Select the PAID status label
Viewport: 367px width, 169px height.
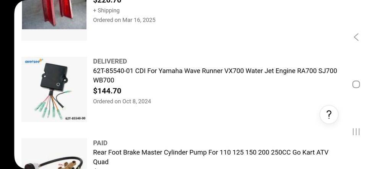coord(100,143)
